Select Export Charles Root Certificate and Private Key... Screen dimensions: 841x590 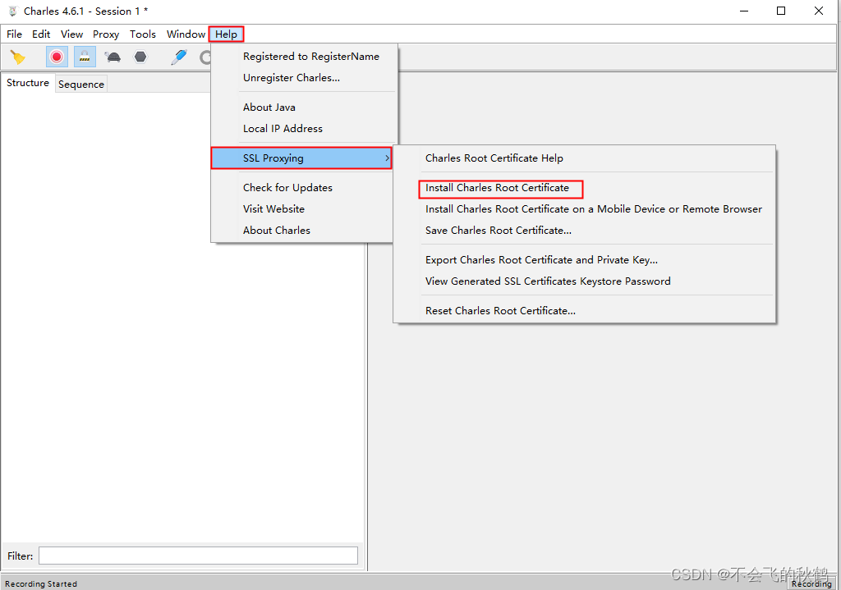click(x=585, y=260)
